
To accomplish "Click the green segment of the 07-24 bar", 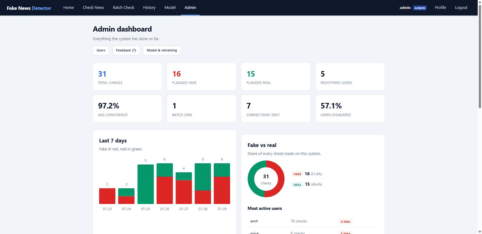I will click(126, 192).
